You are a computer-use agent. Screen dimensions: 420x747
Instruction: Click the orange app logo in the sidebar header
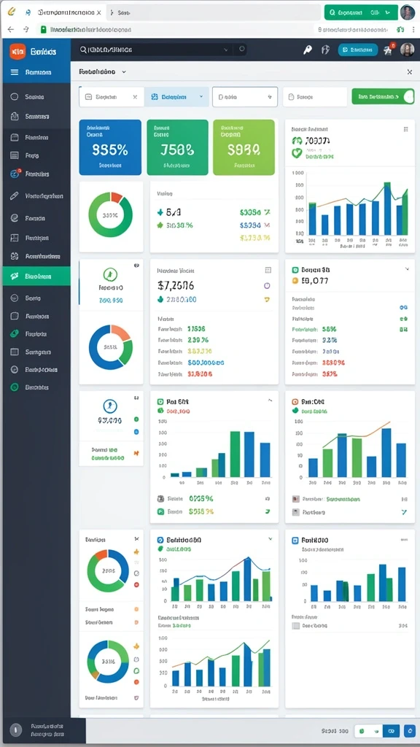[x=17, y=51]
